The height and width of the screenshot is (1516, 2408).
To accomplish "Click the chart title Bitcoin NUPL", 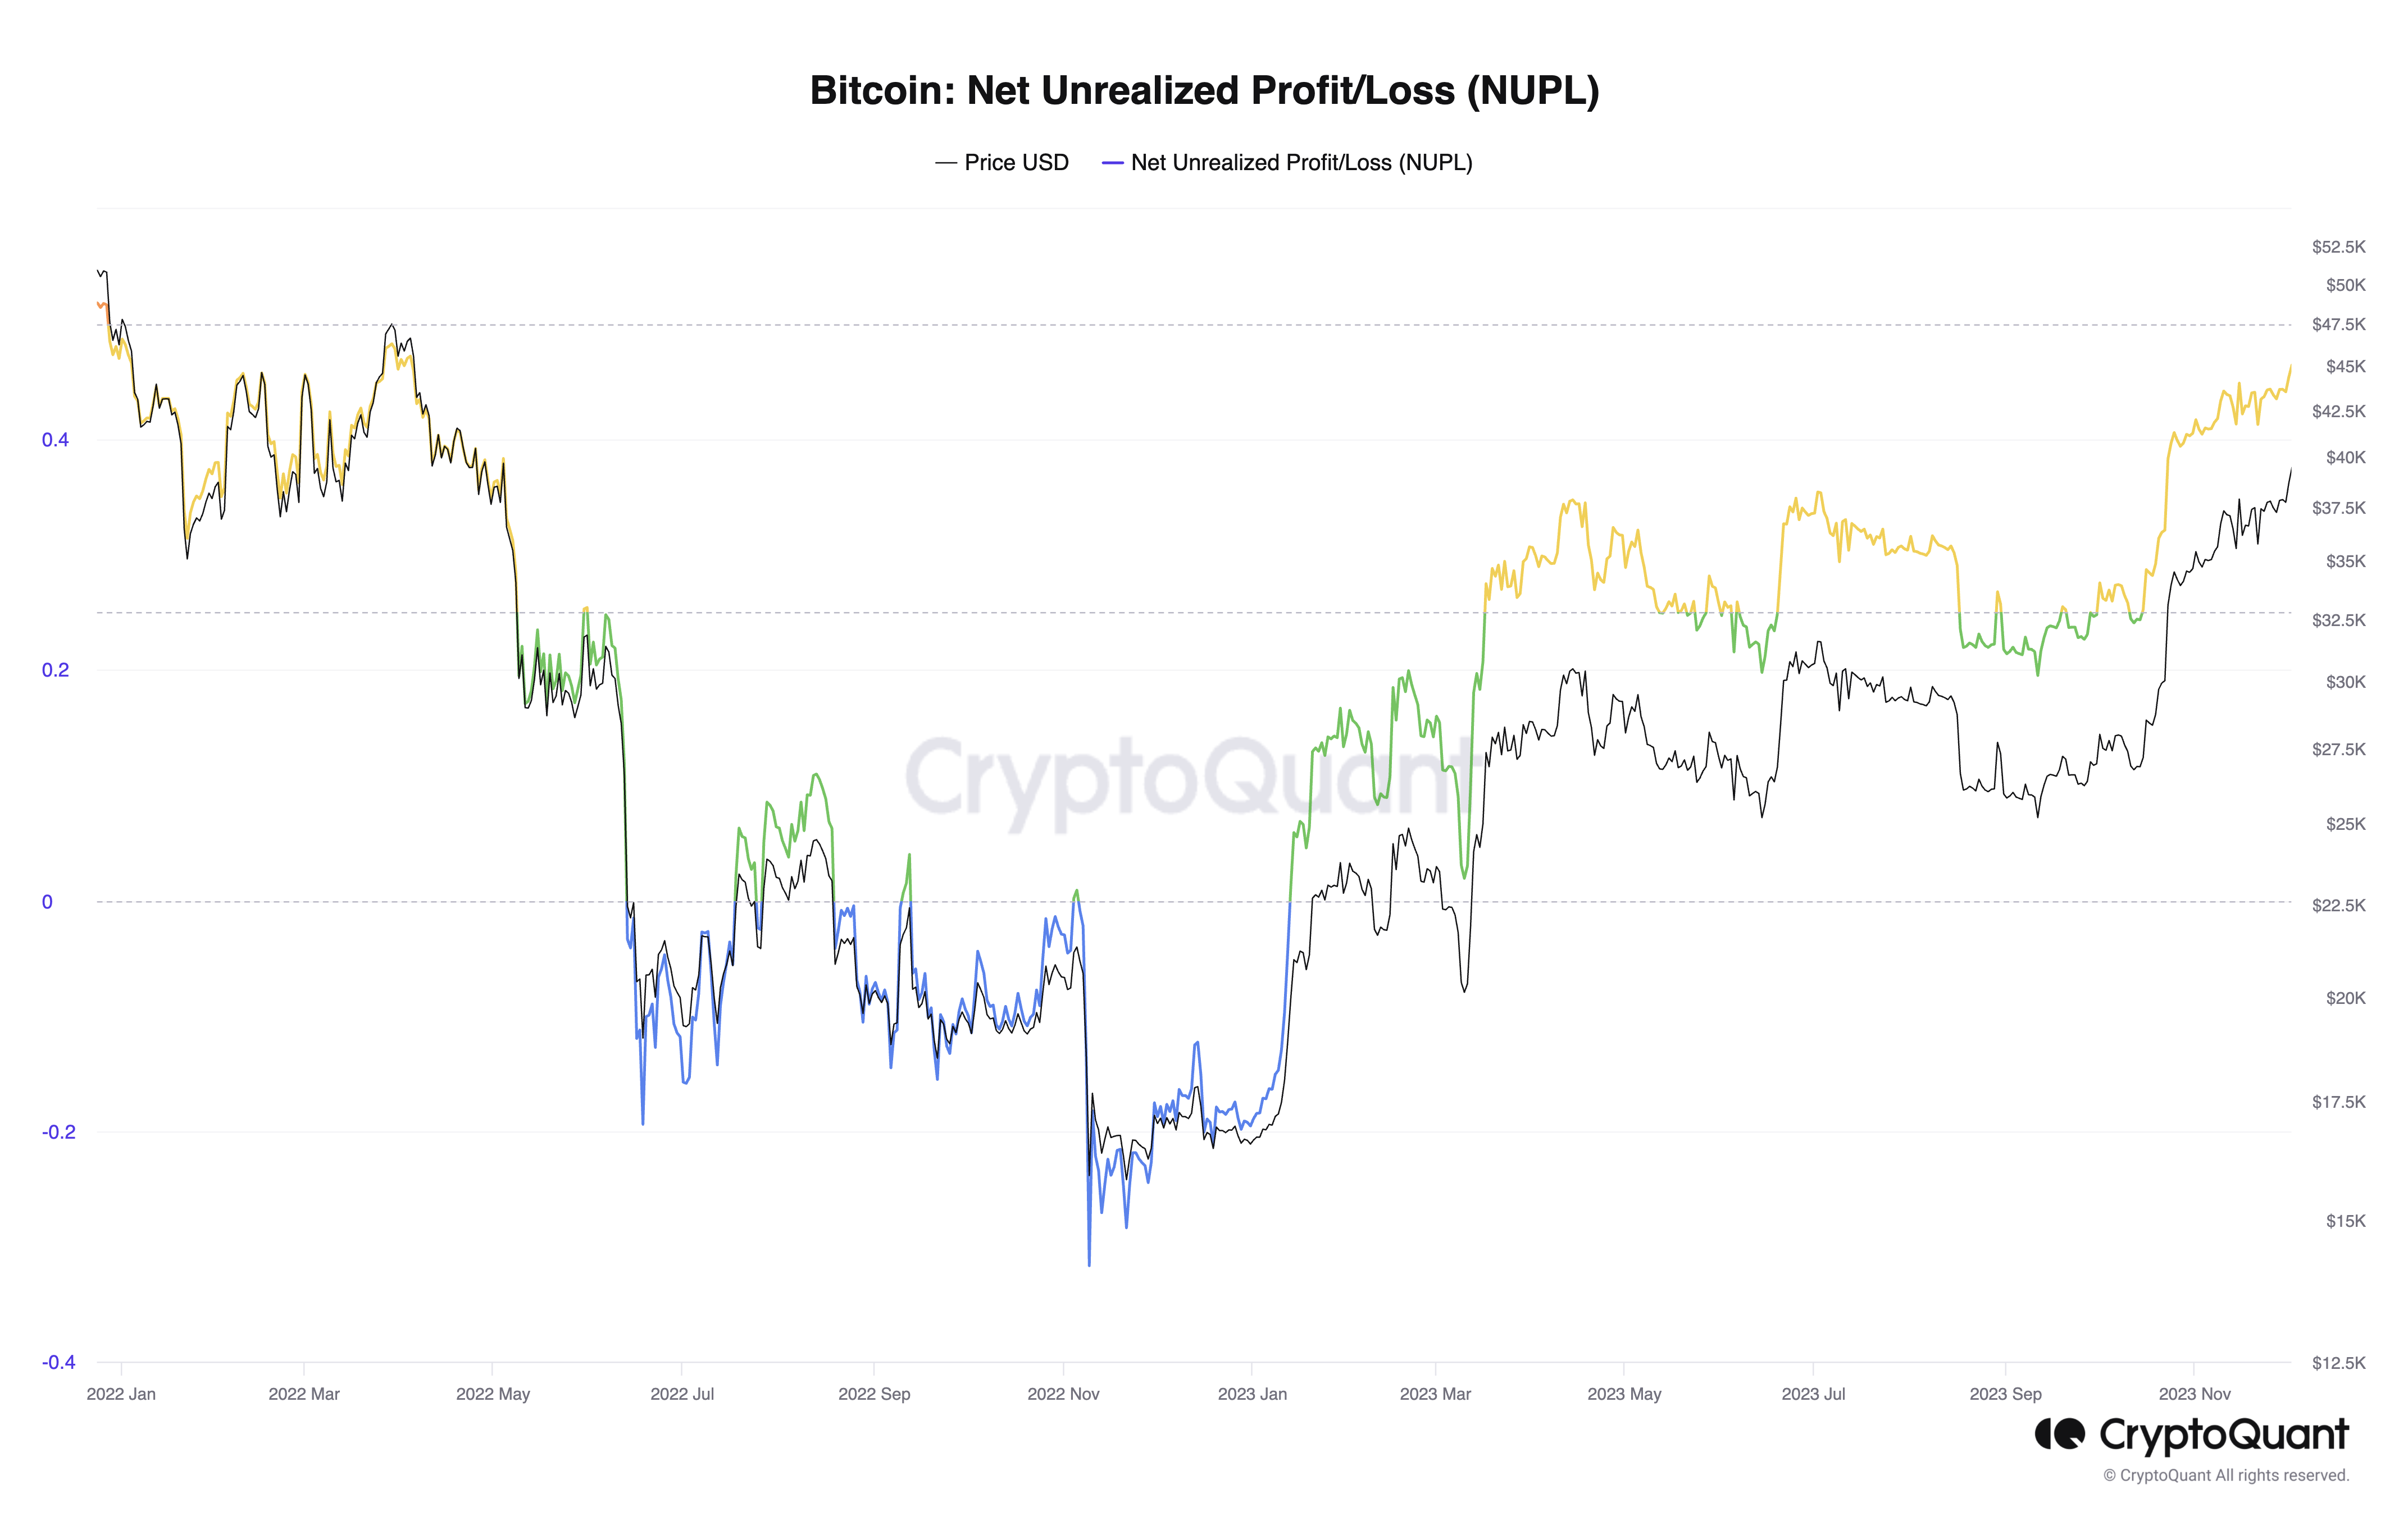I will click(1204, 90).
